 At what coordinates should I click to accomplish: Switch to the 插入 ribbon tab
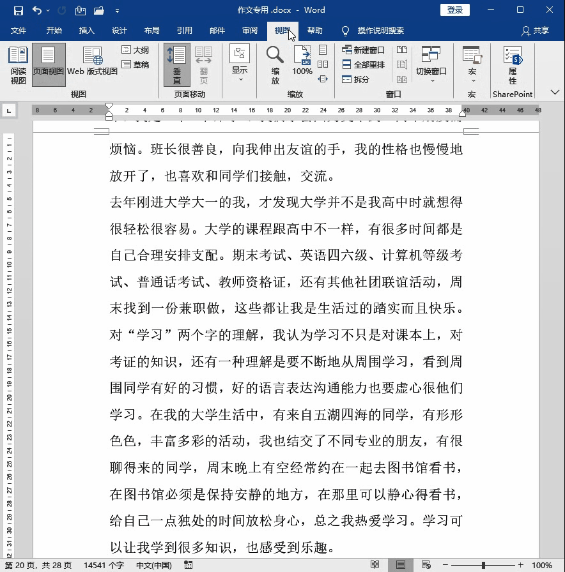coord(86,30)
